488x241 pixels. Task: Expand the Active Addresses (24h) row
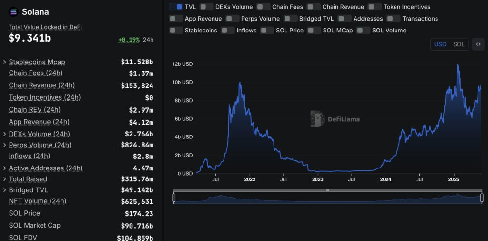point(5,168)
